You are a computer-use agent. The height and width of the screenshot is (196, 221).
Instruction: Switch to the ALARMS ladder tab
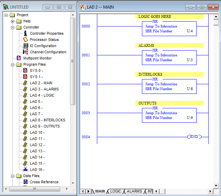tap(134, 191)
